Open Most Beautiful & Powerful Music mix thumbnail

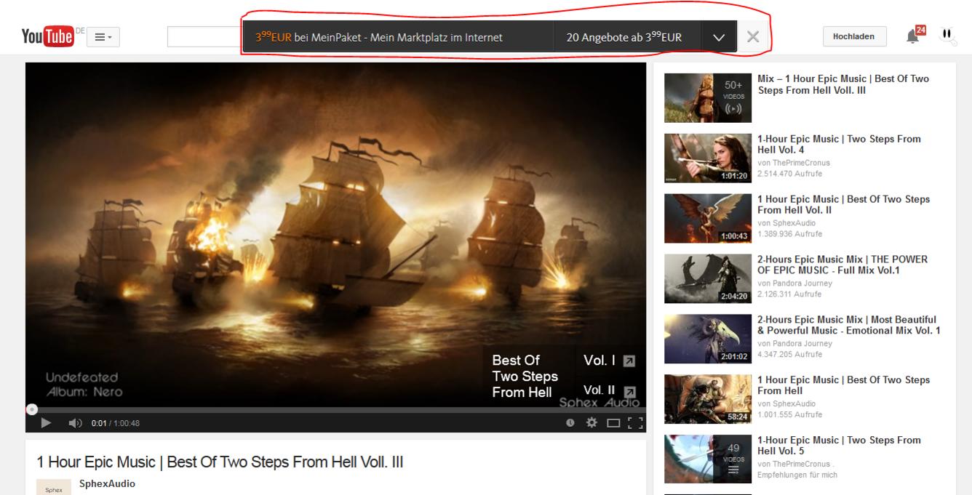pyautogui.click(x=708, y=339)
